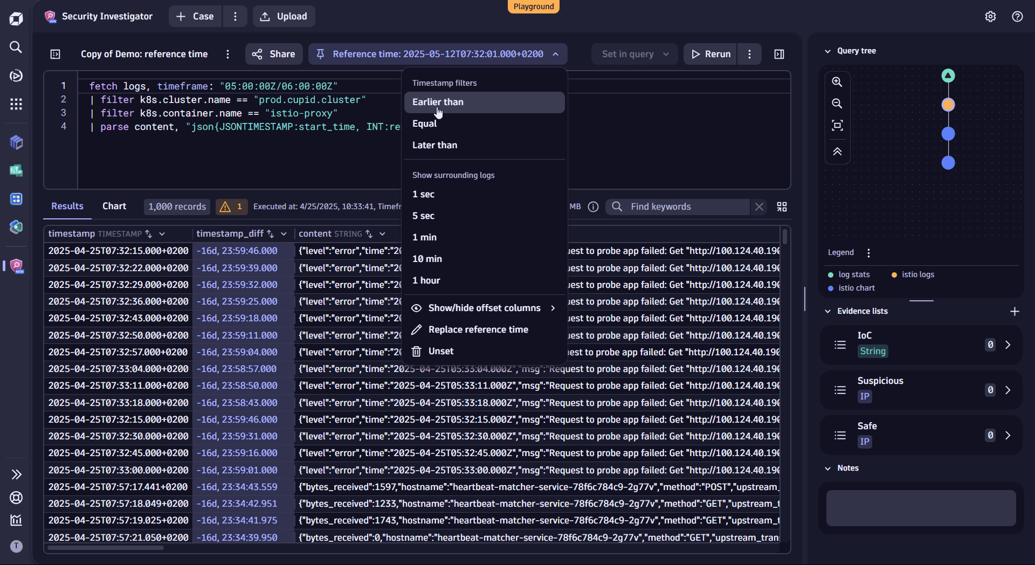Screen dimensions: 1035x565
Task: Zoom out on the query tree
Action: [x=837, y=104]
